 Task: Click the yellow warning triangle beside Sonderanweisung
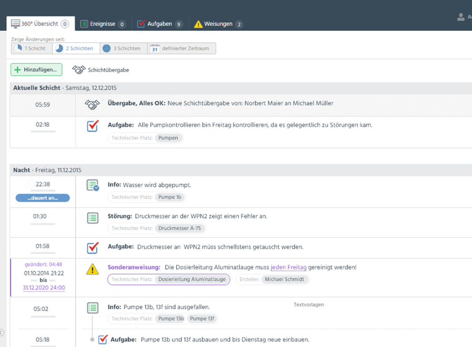92,269
